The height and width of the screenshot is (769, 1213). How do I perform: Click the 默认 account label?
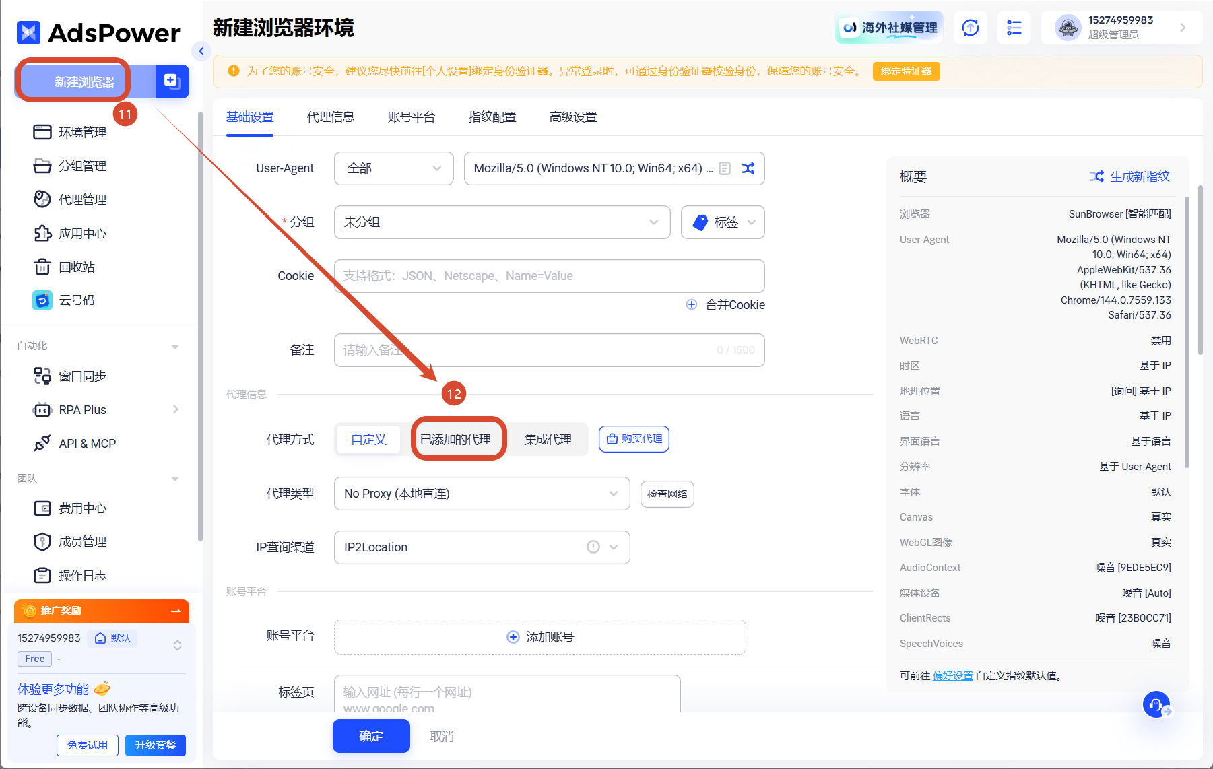pos(112,638)
